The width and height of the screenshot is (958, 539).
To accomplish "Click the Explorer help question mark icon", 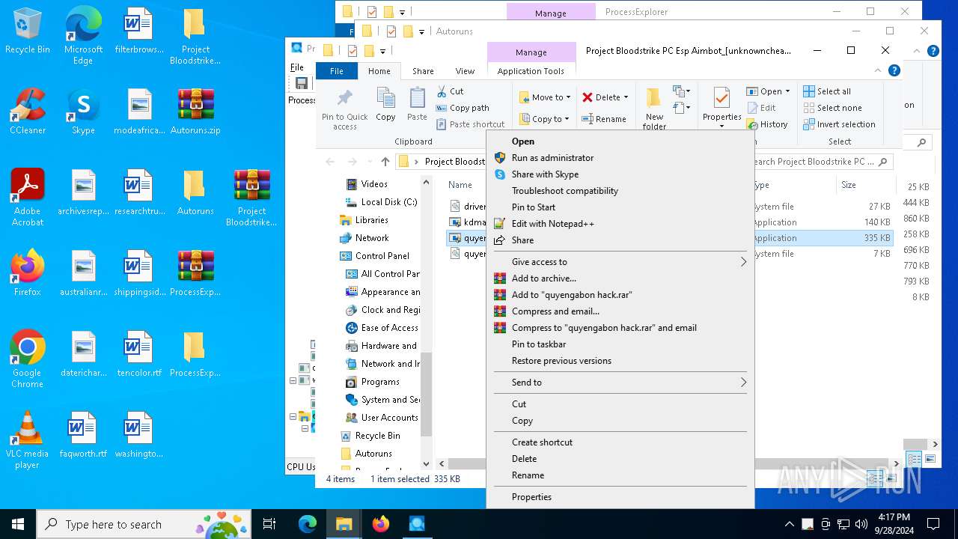I will click(894, 70).
